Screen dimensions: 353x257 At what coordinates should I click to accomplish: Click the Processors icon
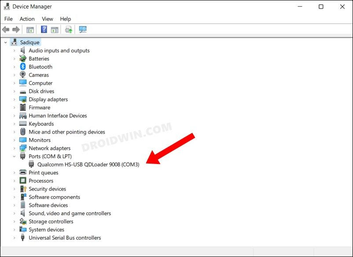(x=23, y=181)
